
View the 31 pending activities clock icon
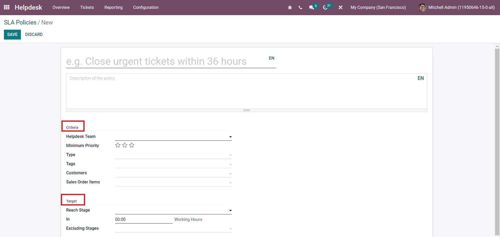coord(326,7)
